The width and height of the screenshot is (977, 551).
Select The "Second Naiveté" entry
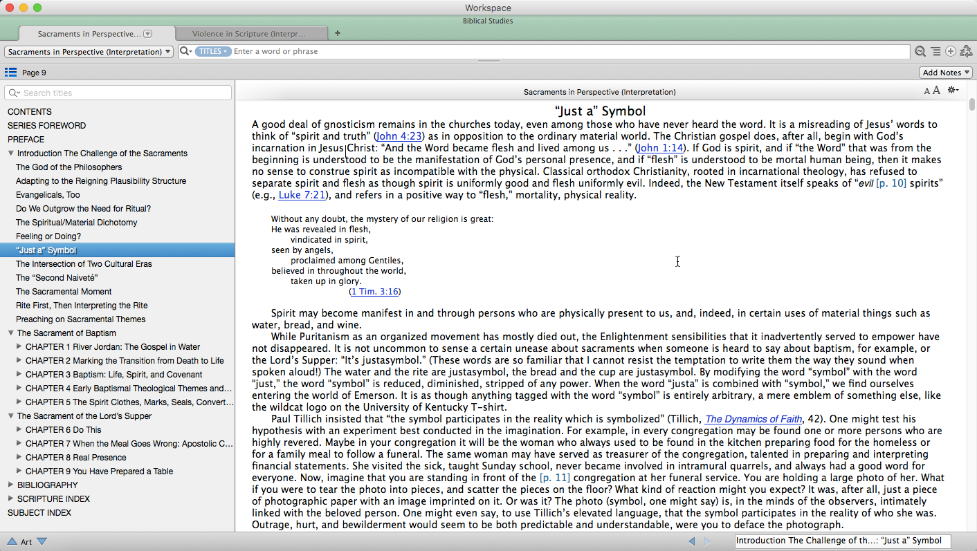click(x=57, y=278)
